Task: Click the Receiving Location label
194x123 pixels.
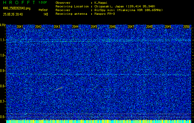Action: 72,6
